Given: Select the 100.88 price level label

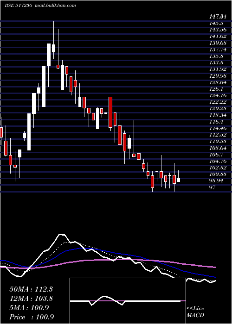Looking at the screenshot, I should point(218,174).
